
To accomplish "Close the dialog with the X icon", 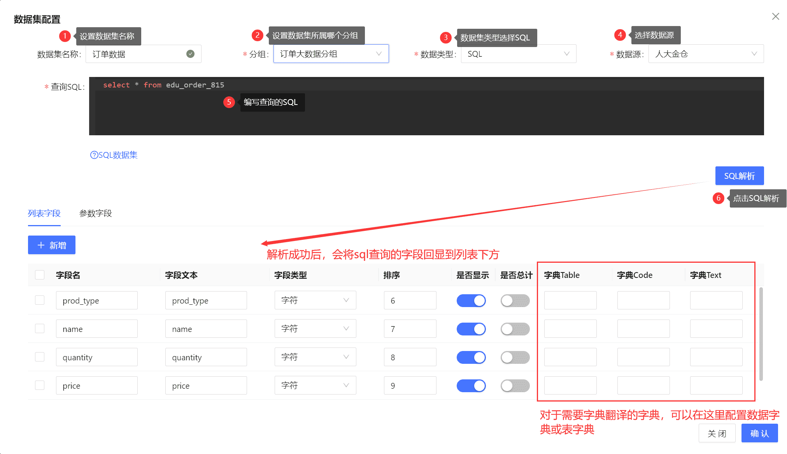I will (775, 16).
